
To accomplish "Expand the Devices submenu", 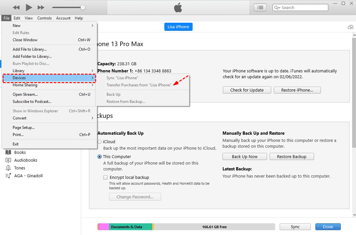I will point(49,78).
